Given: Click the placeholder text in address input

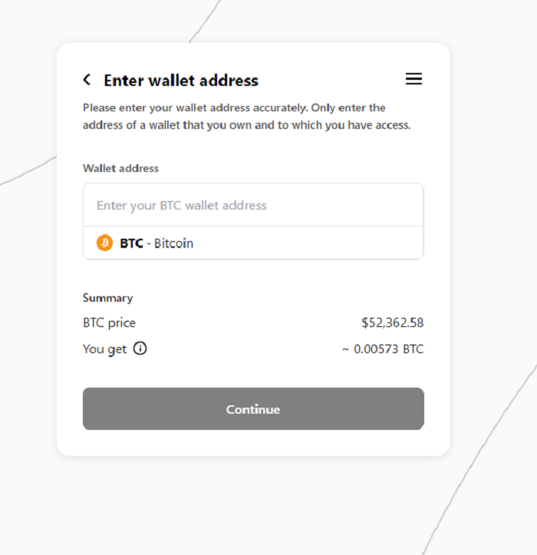Looking at the screenshot, I should pos(182,205).
